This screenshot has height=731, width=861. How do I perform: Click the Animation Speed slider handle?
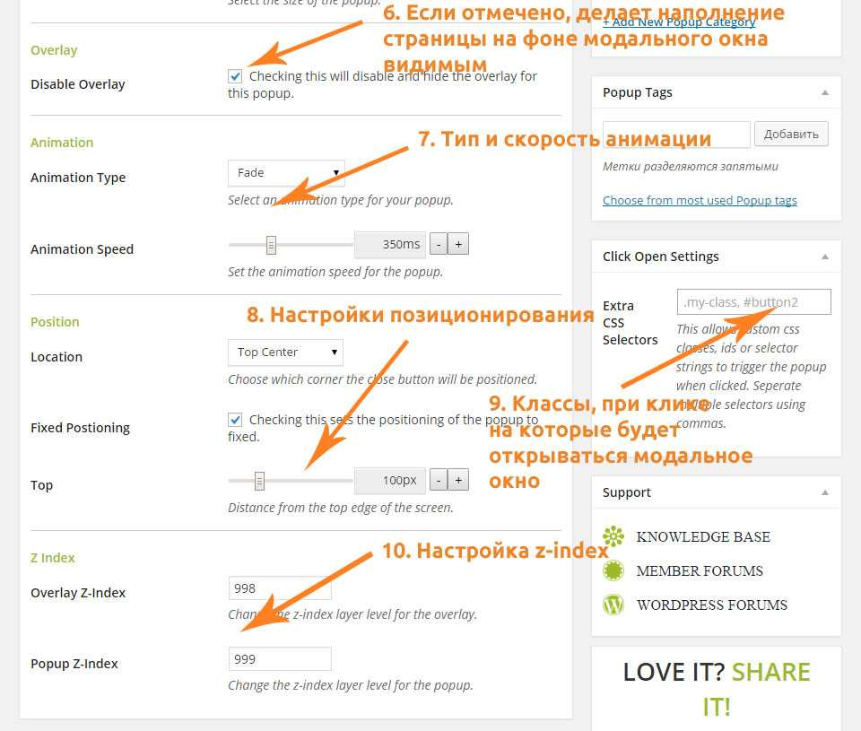tap(271, 244)
